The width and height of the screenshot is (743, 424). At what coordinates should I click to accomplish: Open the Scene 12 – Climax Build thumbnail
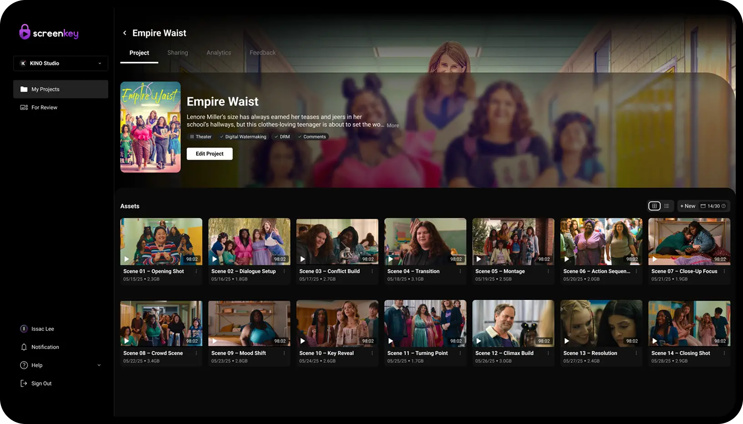coord(513,323)
